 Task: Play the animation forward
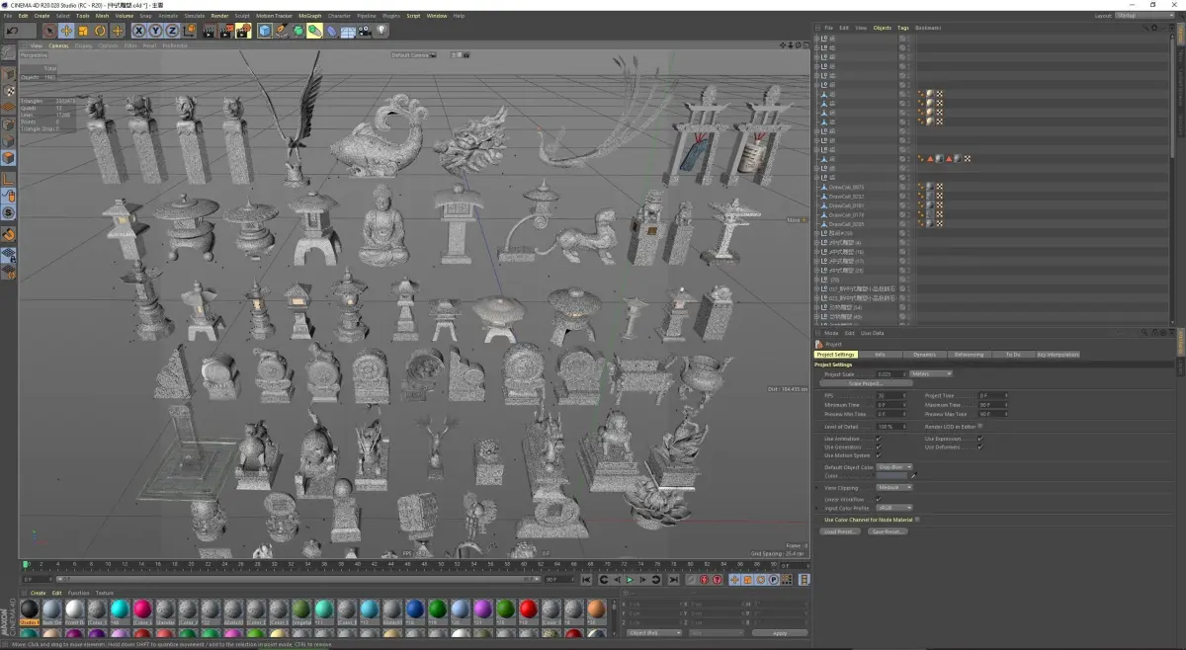point(631,580)
